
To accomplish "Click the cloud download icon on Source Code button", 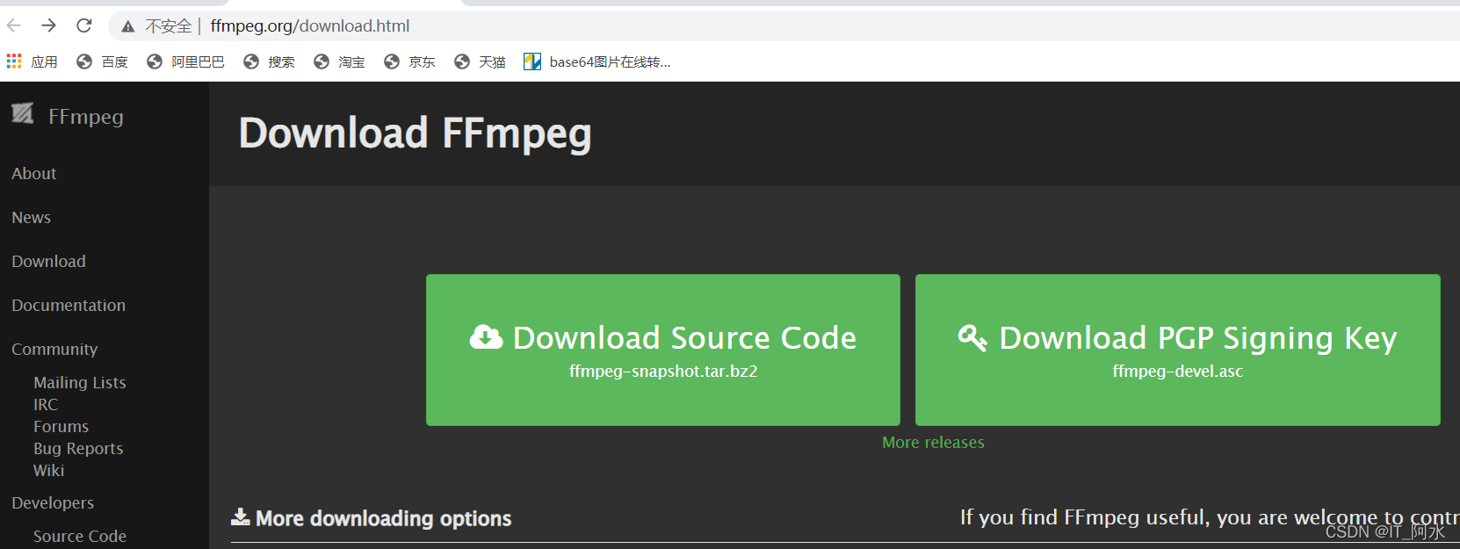I will 486,336.
